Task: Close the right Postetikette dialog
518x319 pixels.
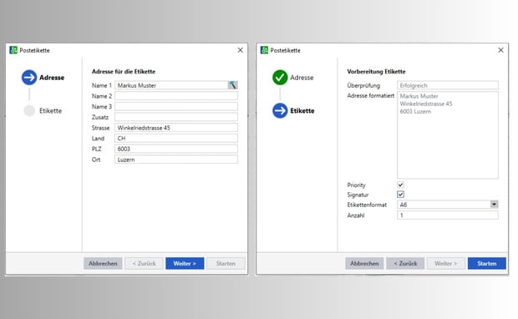Action: (500, 50)
